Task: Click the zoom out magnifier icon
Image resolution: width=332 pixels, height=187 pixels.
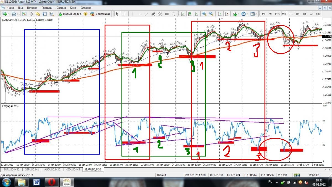Action: click(x=211, y=14)
